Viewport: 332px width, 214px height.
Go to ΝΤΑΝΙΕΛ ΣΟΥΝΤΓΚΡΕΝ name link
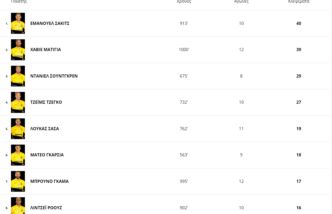tap(54, 76)
